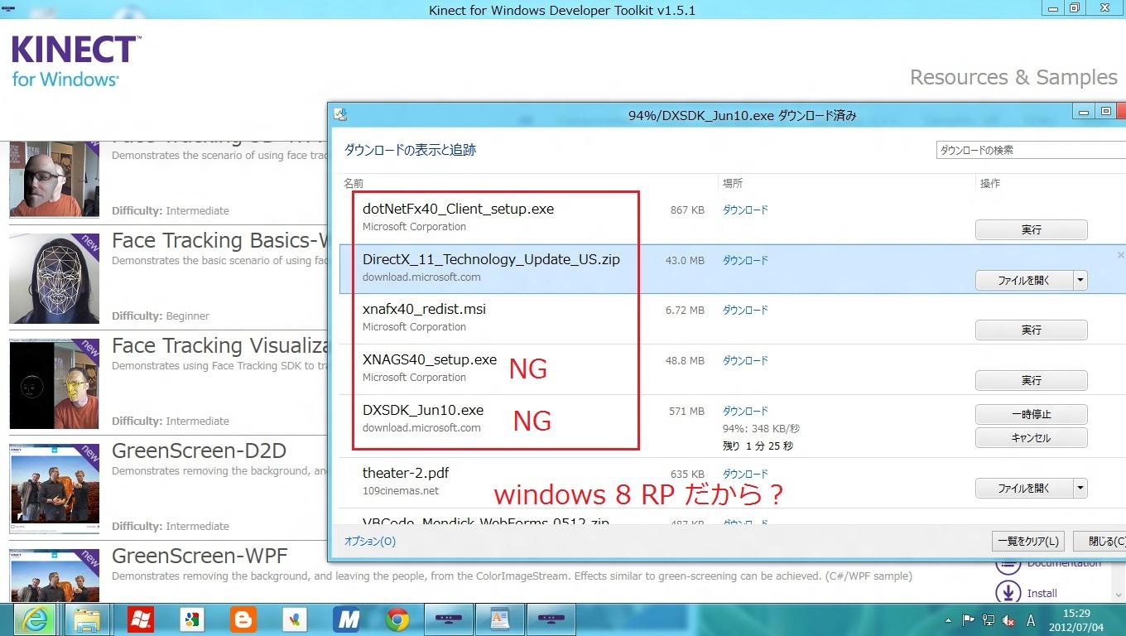Open the network tray icon
Image resolution: width=1126 pixels, height=636 pixels.
pyautogui.click(x=989, y=620)
